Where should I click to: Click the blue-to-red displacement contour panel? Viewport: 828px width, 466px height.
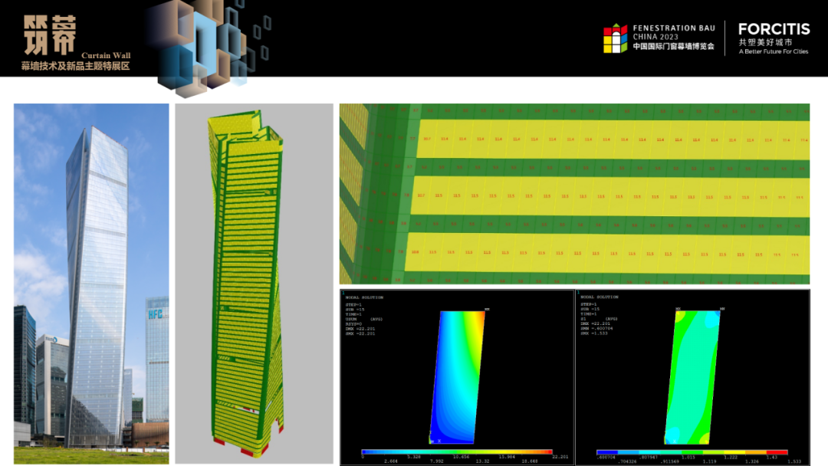pyautogui.click(x=458, y=377)
